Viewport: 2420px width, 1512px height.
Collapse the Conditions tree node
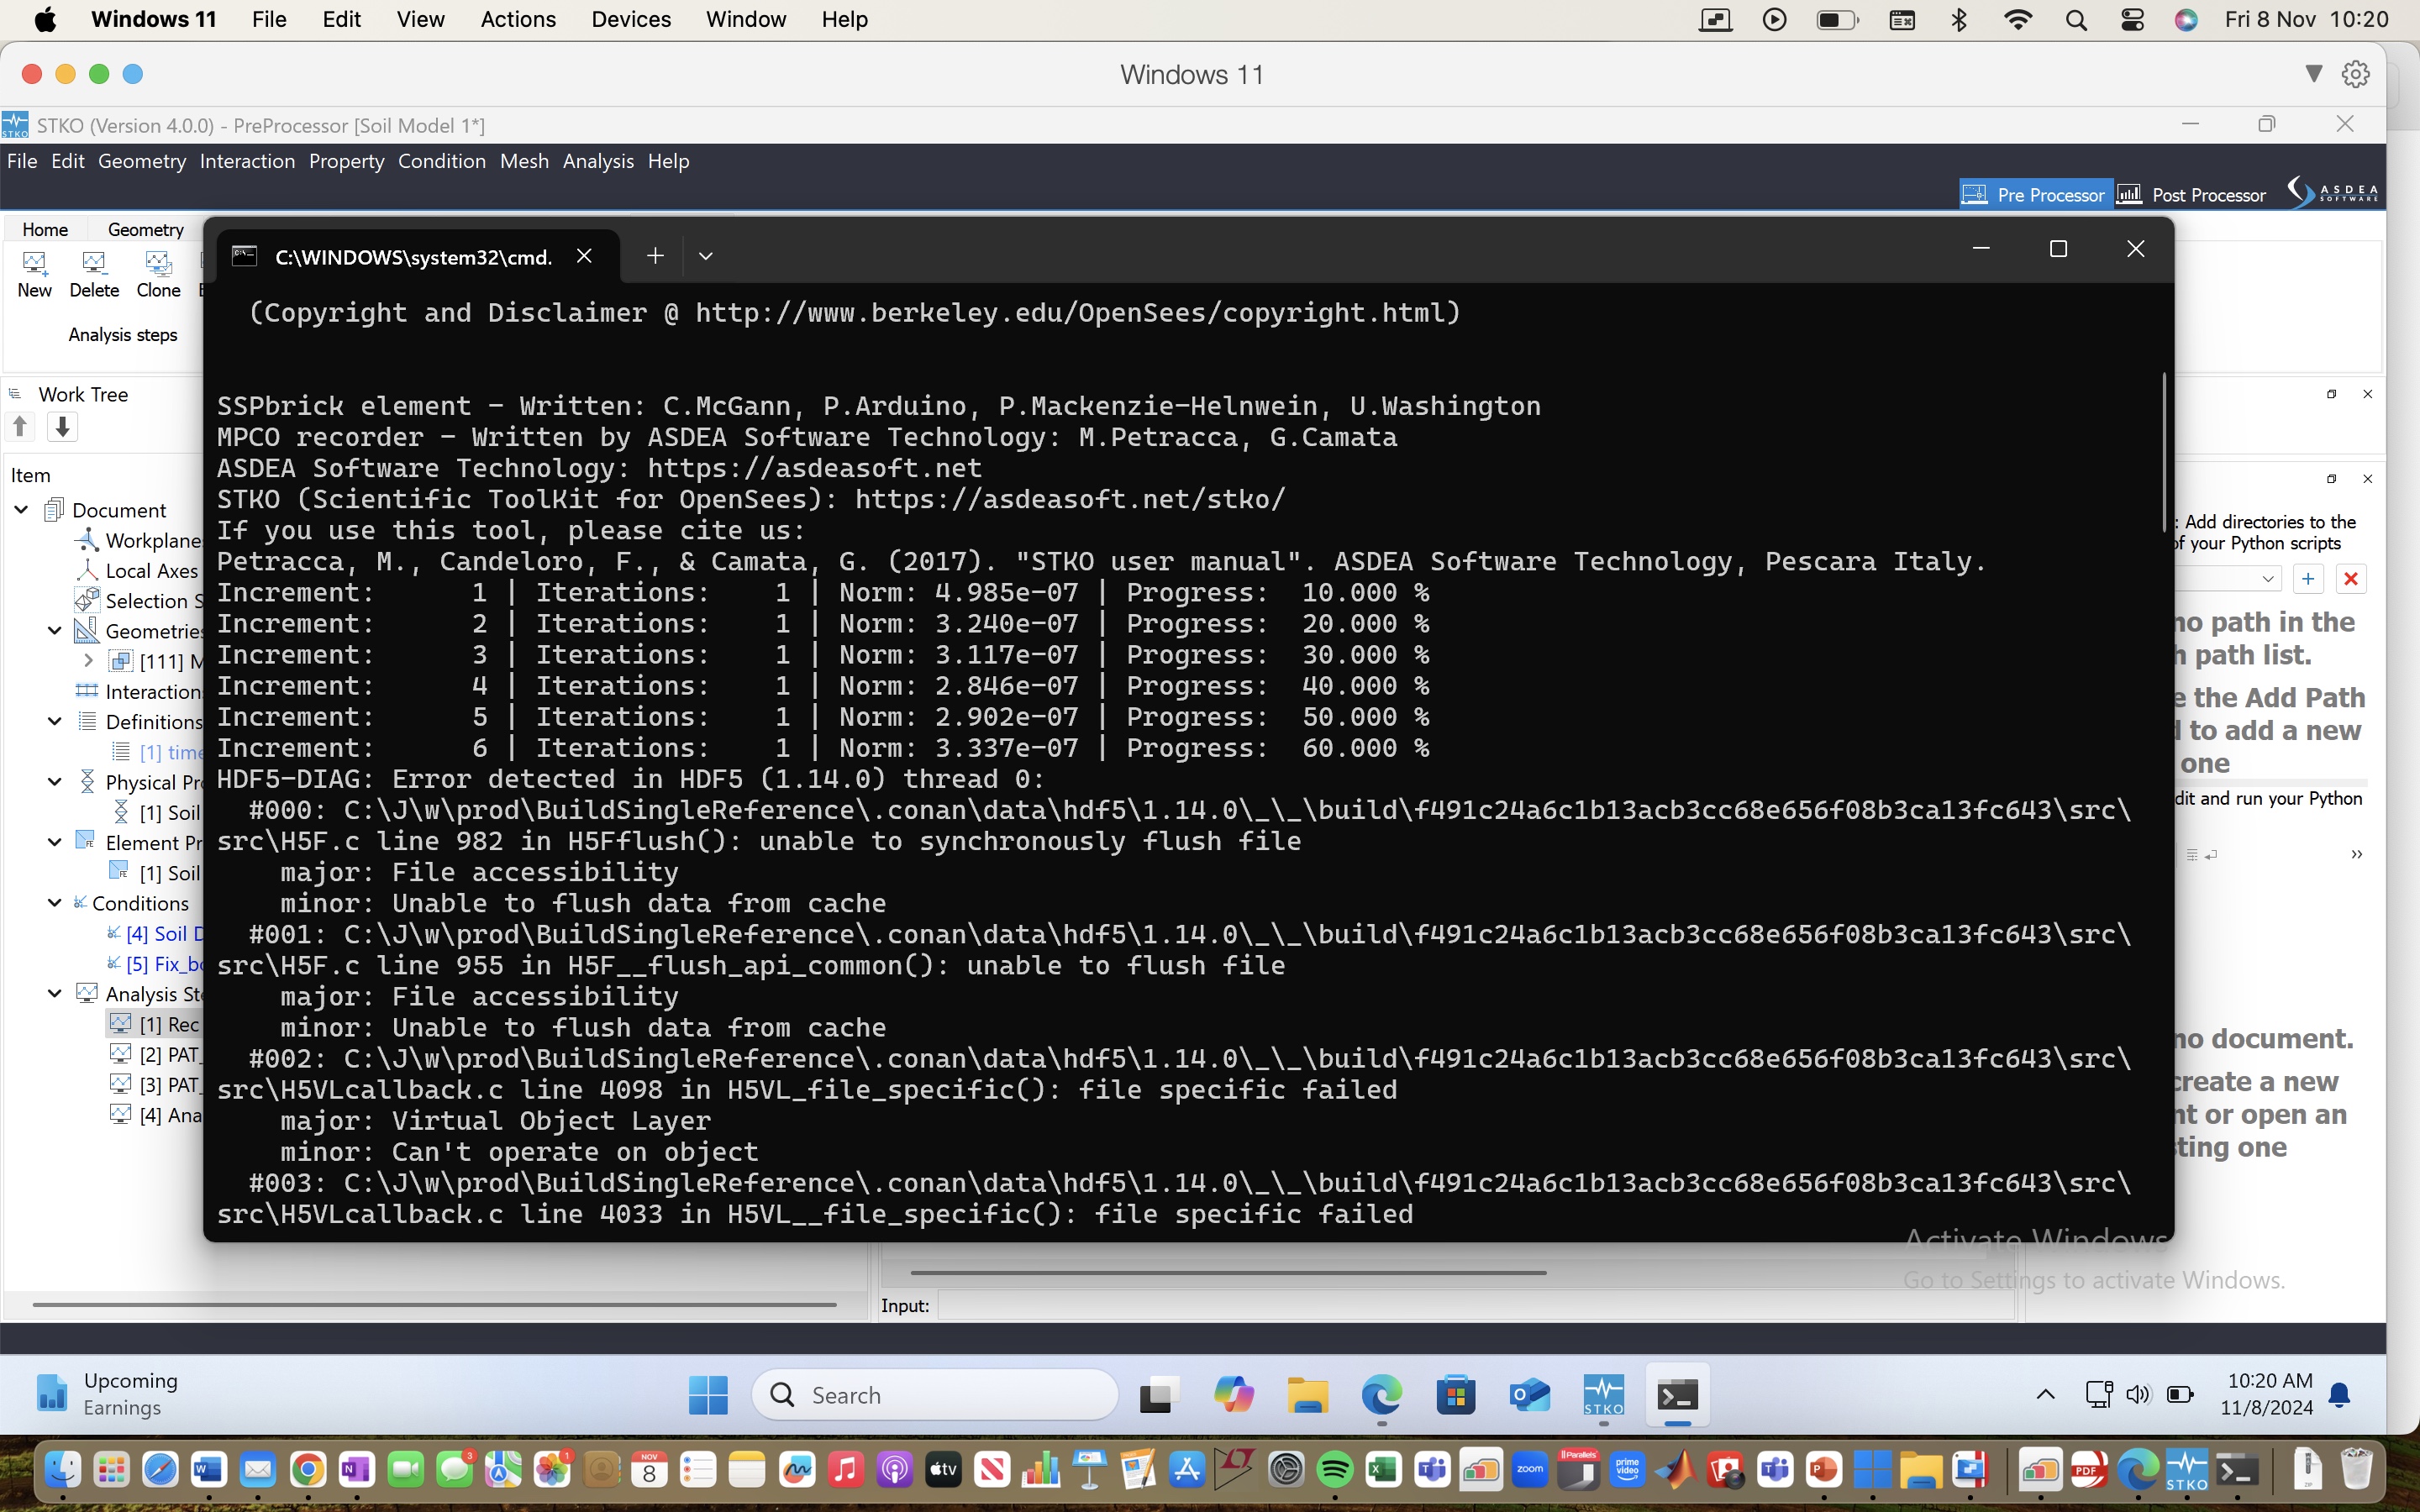pos(55,903)
